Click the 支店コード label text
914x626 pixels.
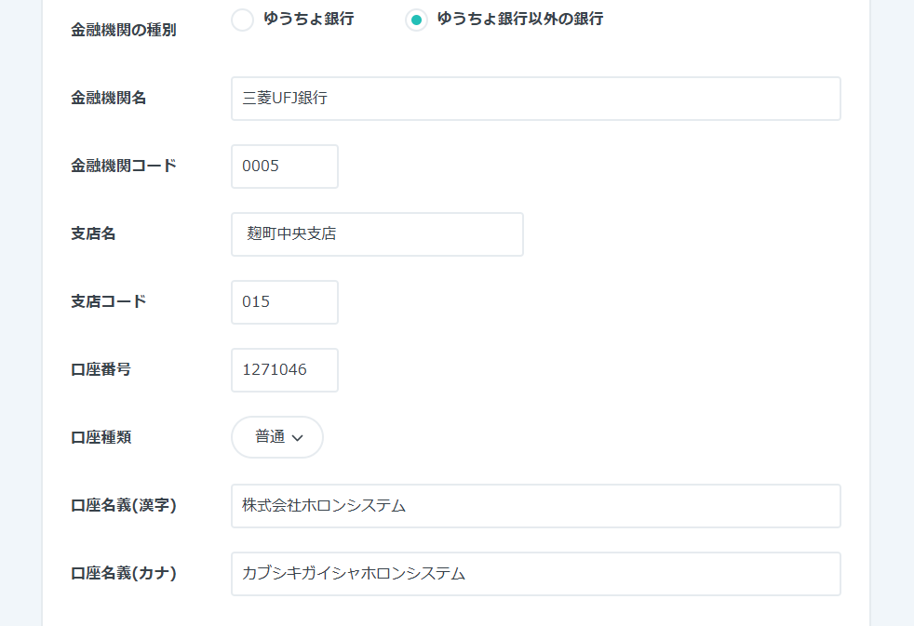tap(109, 301)
